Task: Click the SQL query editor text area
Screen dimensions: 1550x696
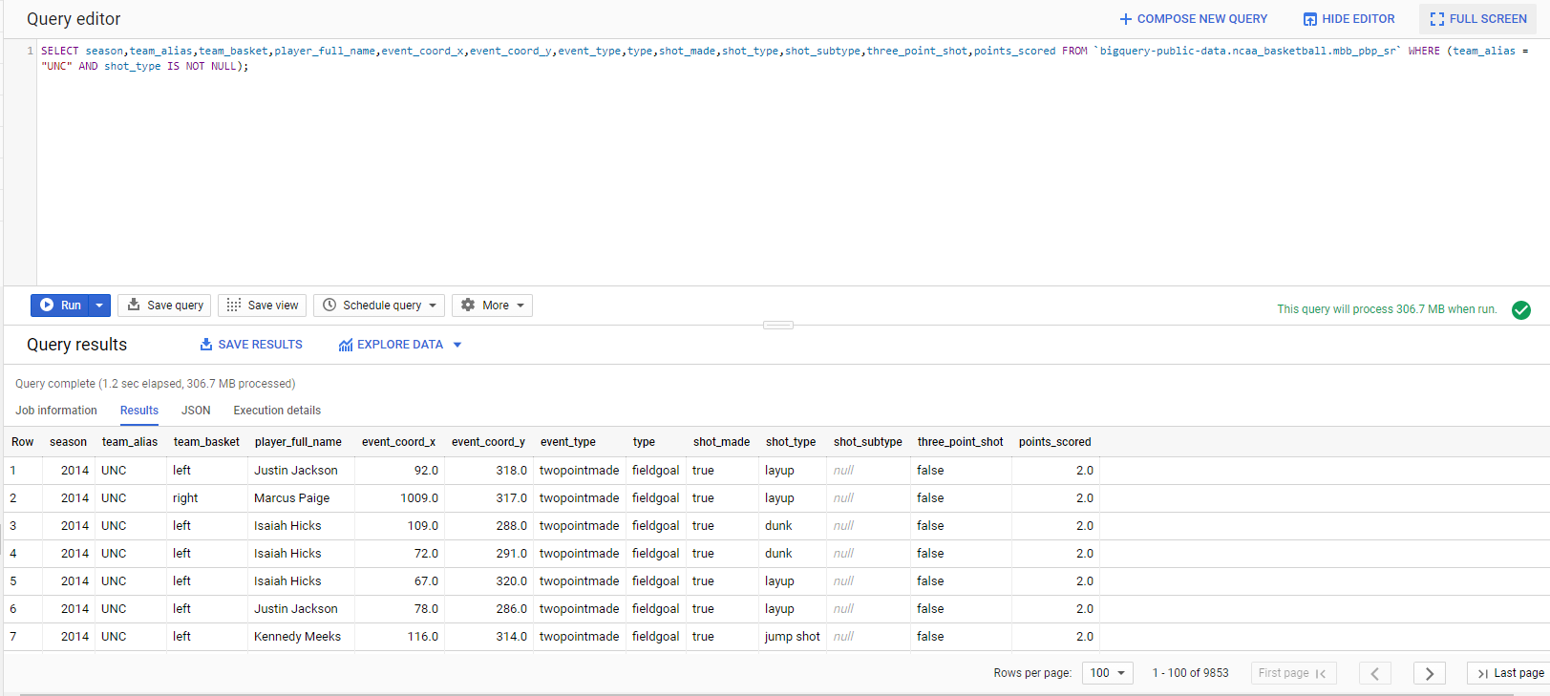Action: (x=793, y=162)
